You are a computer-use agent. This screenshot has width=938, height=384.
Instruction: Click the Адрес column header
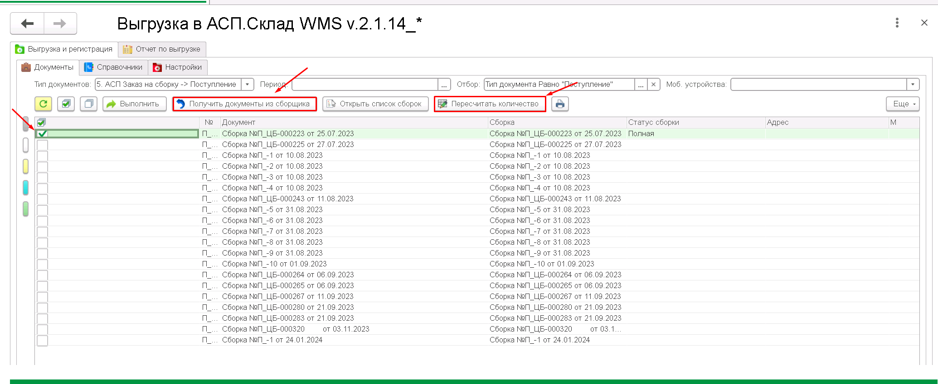pyautogui.click(x=826, y=122)
